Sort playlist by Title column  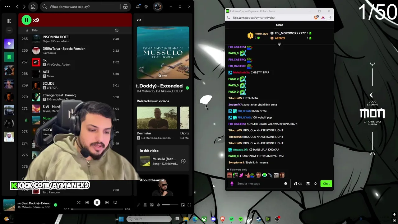pyautogui.click(x=35, y=30)
